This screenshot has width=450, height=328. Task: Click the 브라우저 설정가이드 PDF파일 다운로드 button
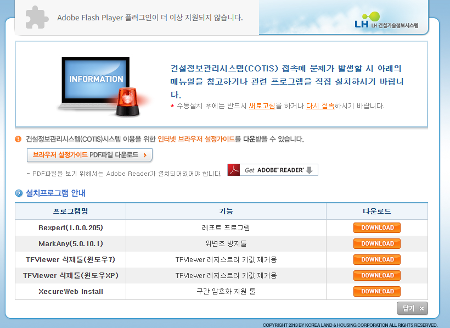pos(89,155)
